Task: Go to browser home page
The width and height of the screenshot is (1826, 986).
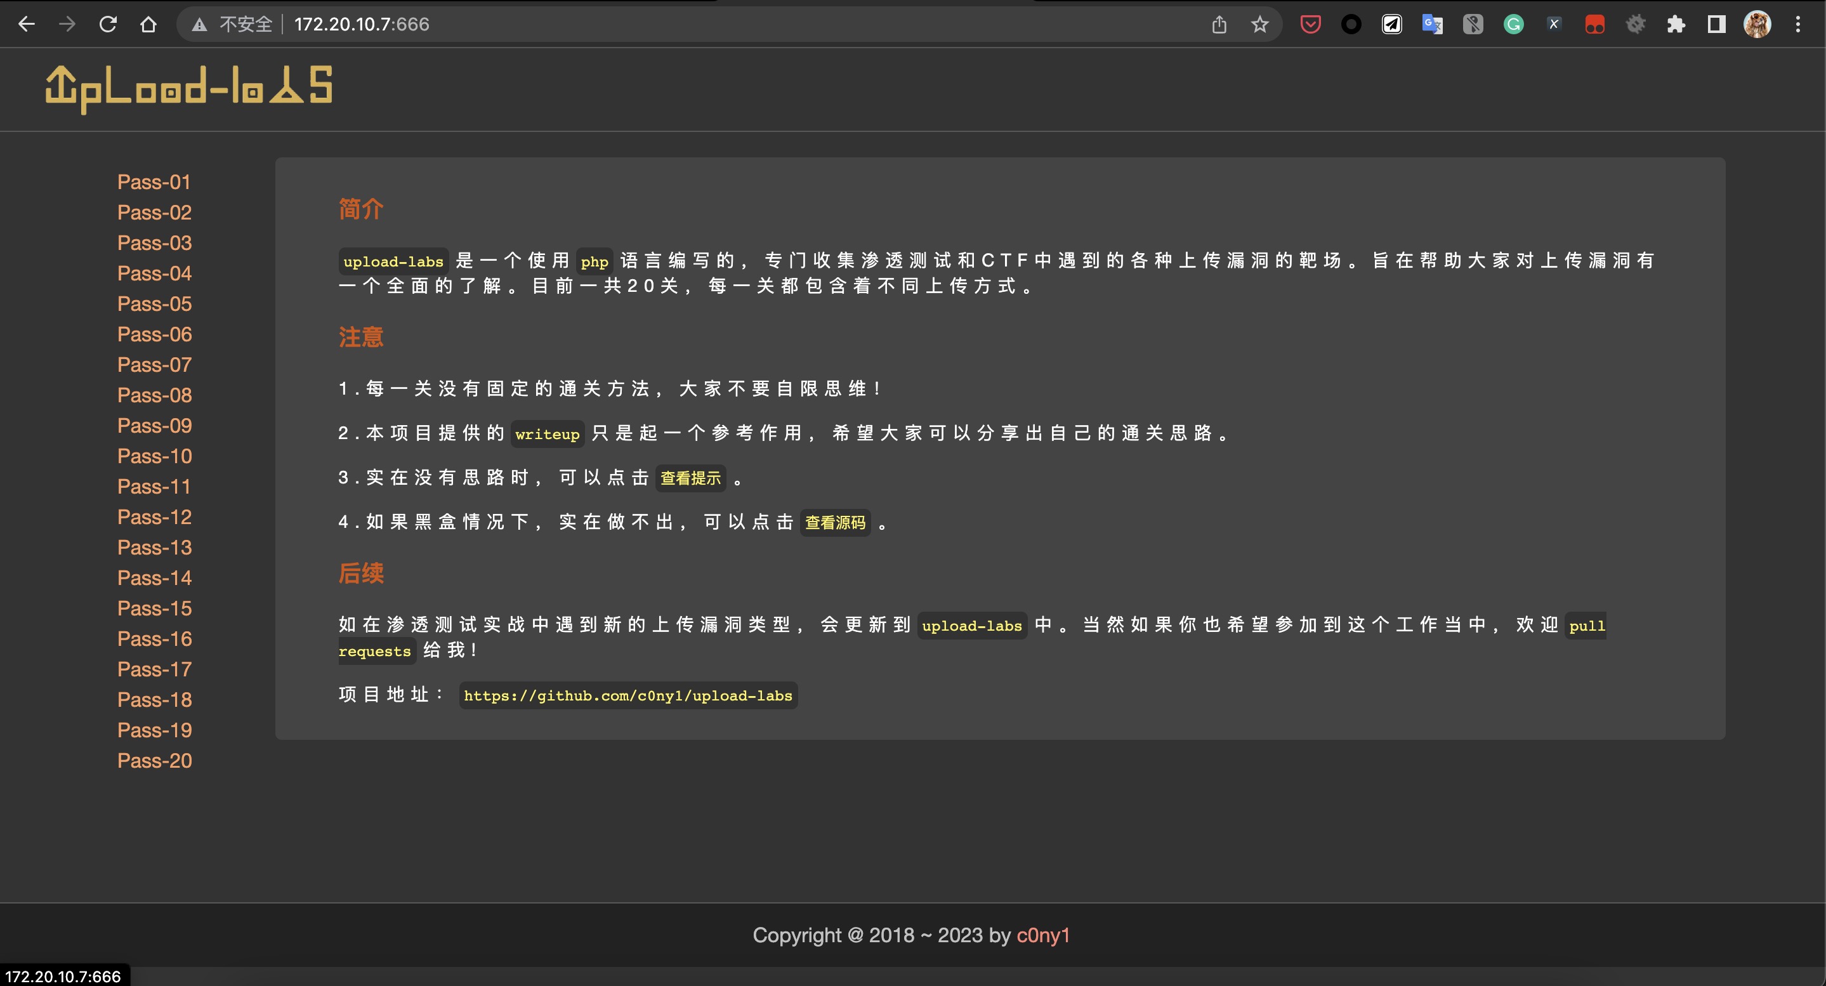Action: [x=148, y=24]
